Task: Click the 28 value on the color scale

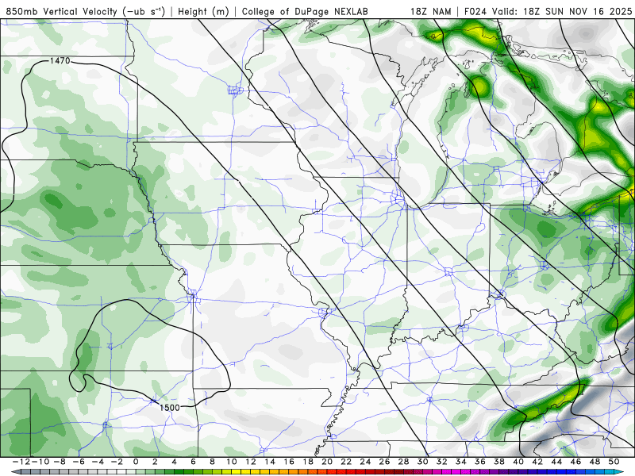Action: point(403,462)
